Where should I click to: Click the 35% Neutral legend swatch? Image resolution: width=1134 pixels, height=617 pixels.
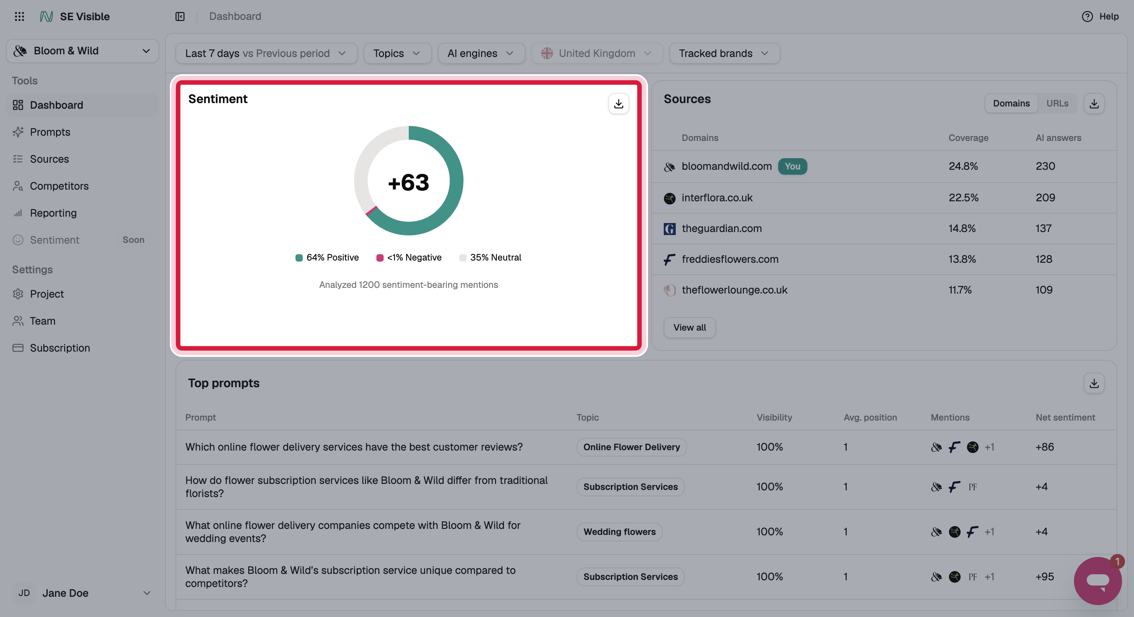tap(463, 258)
